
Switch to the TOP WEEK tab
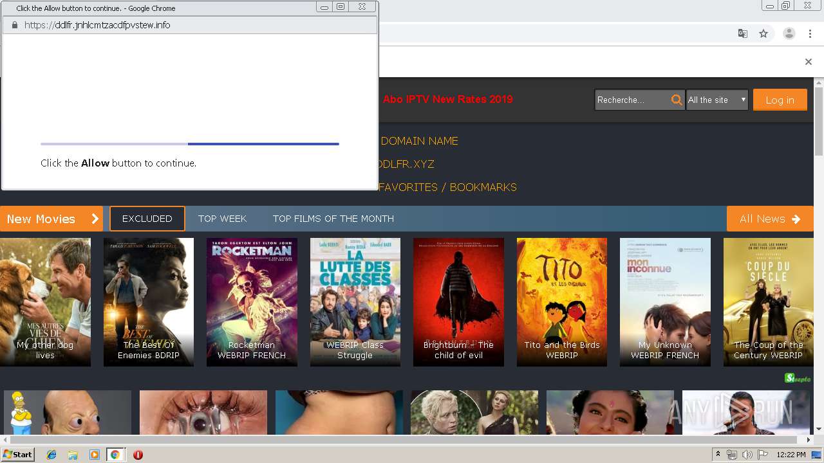pyautogui.click(x=222, y=219)
